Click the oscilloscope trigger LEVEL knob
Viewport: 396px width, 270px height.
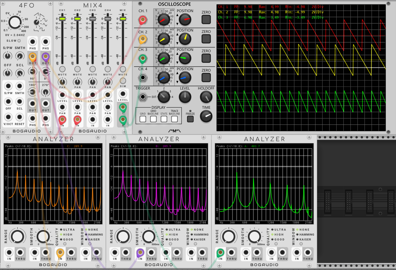click(x=185, y=97)
